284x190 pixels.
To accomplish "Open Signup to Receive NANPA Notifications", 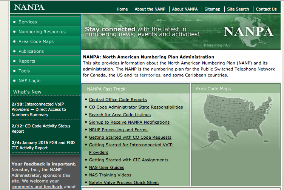I will tap(129, 122).
